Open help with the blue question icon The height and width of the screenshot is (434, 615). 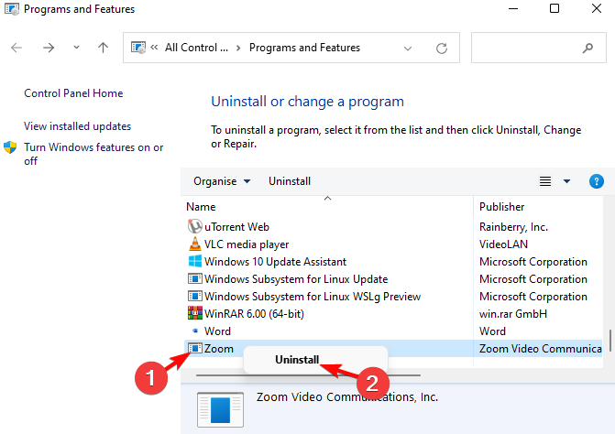[x=596, y=181]
